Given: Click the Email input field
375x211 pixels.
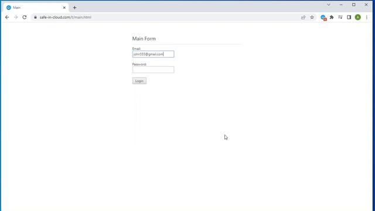Looking at the screenshot, I should pos(153,54).
